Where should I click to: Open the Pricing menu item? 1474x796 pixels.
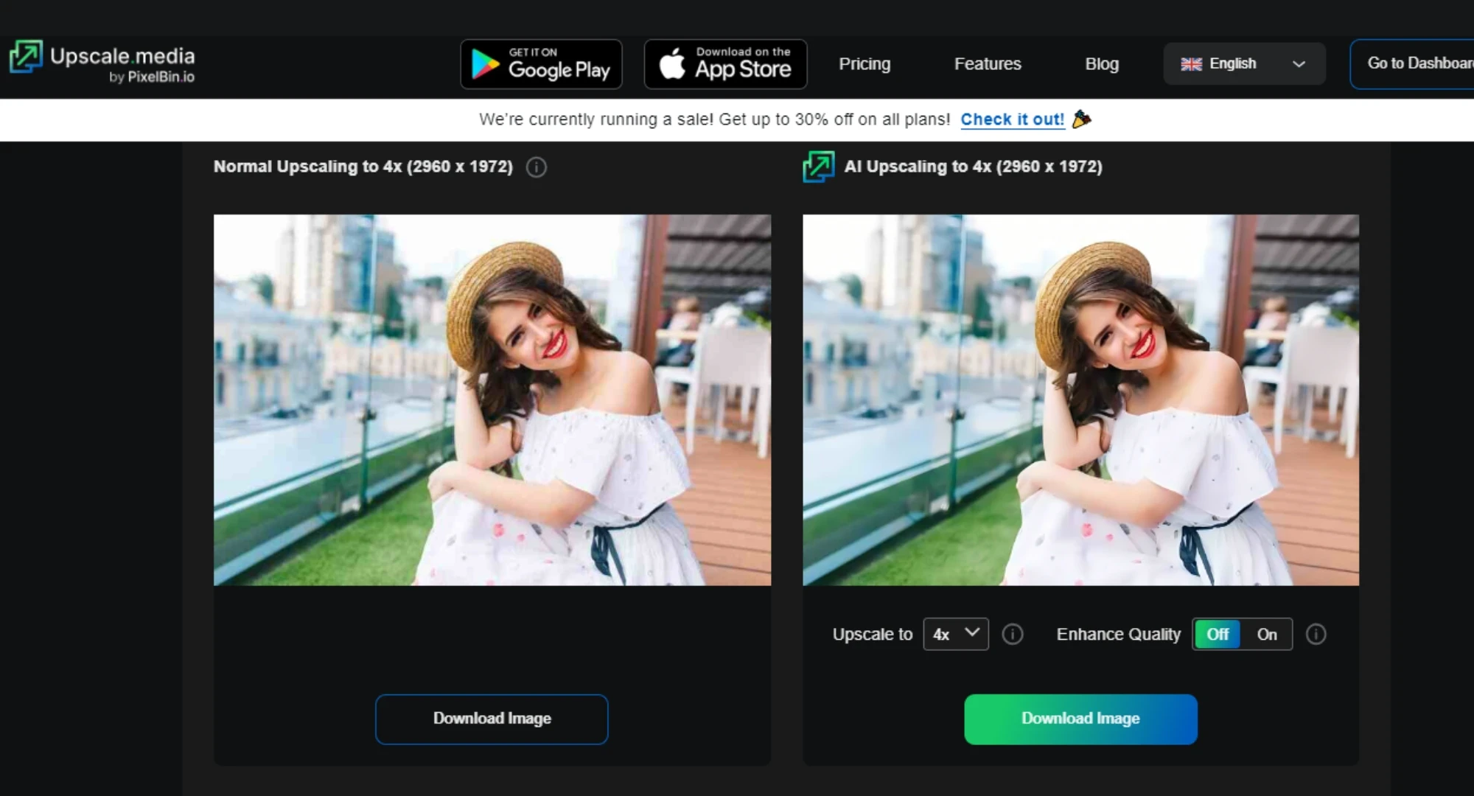(x=865, y=64)
